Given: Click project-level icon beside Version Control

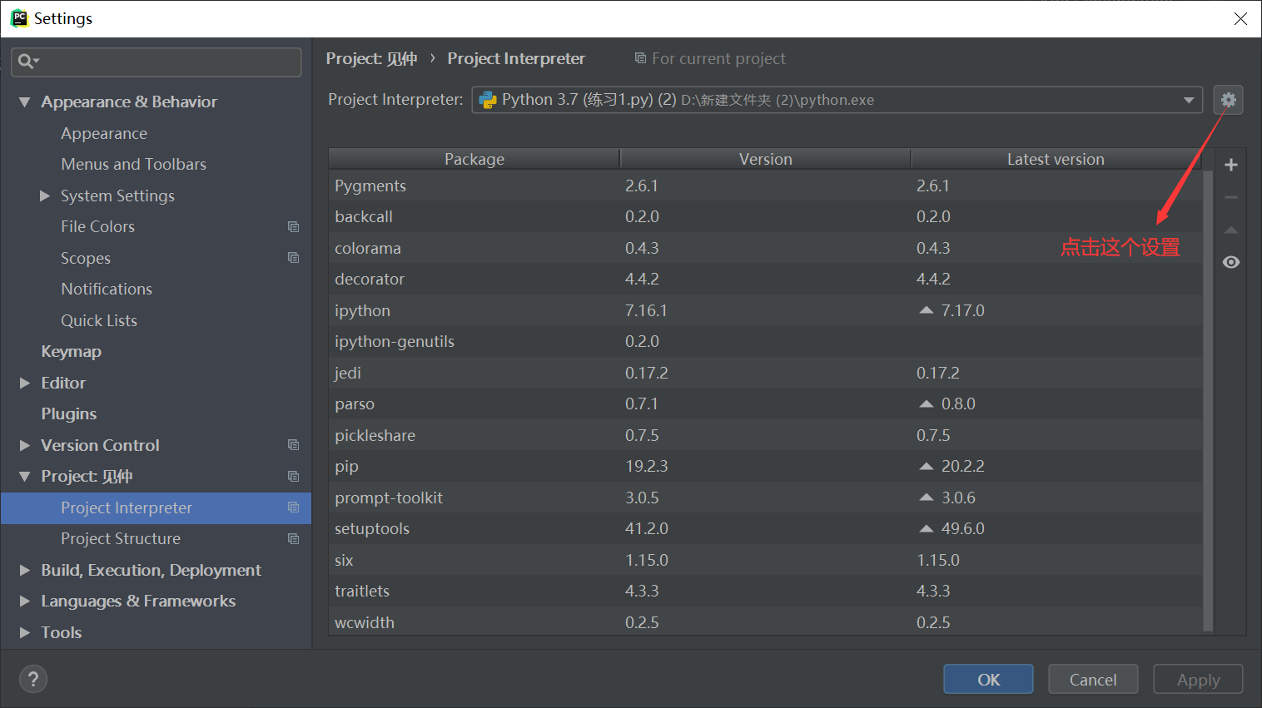Looking at the screenshot, I should coord(293,445).
